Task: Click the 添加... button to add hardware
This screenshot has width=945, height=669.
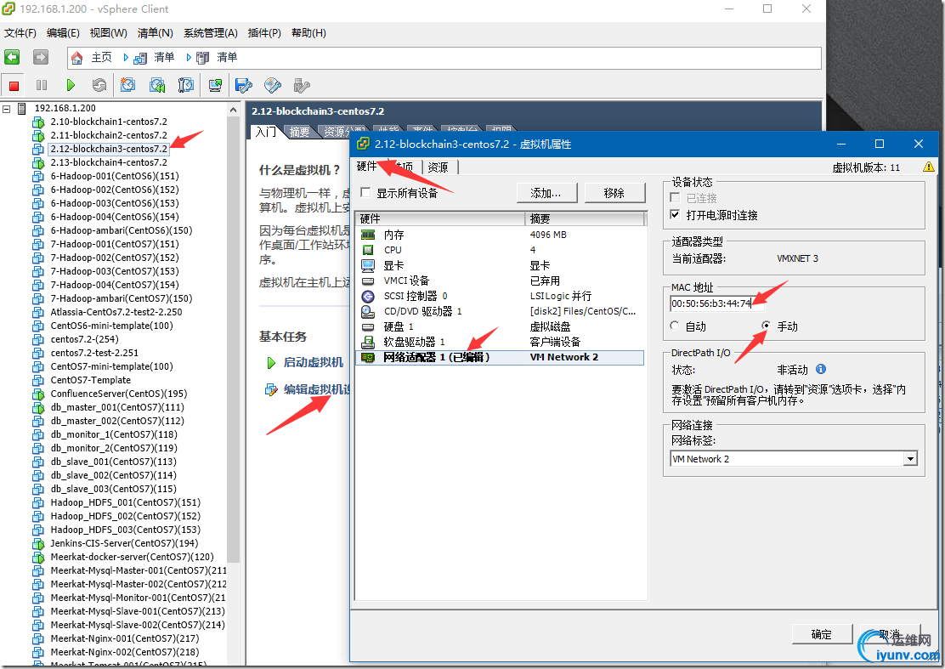Action: pyautogui.click(x=546, y=192)
